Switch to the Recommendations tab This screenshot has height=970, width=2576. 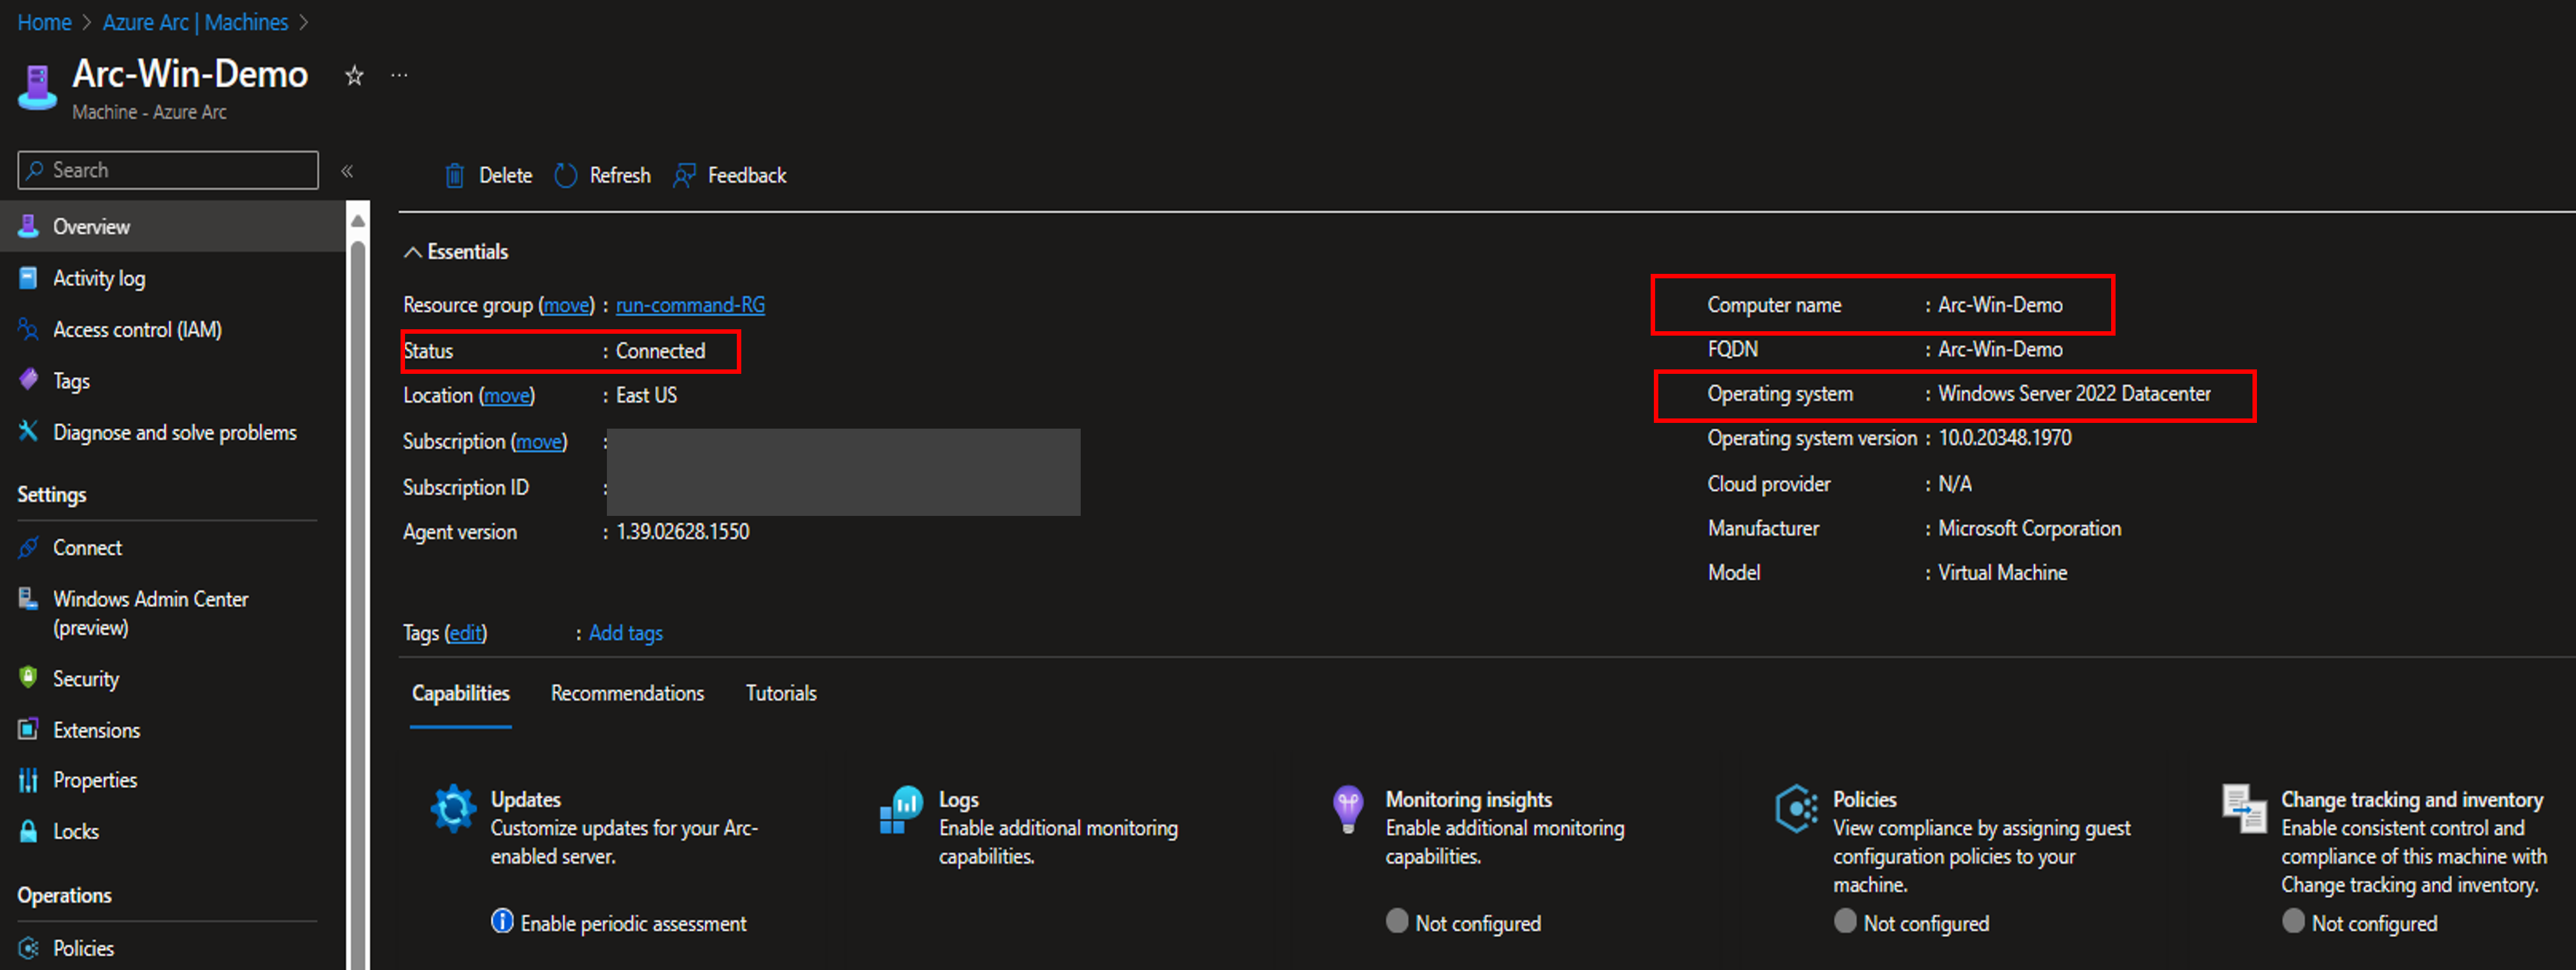point(627,693)
